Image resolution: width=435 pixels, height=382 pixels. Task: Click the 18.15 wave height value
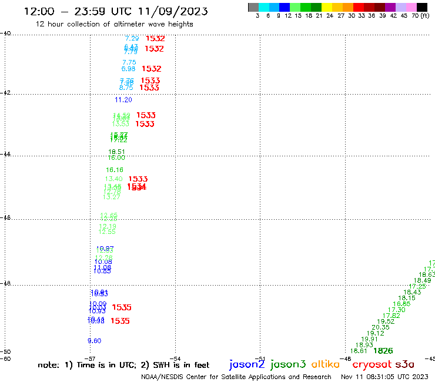tap(407, 298)
